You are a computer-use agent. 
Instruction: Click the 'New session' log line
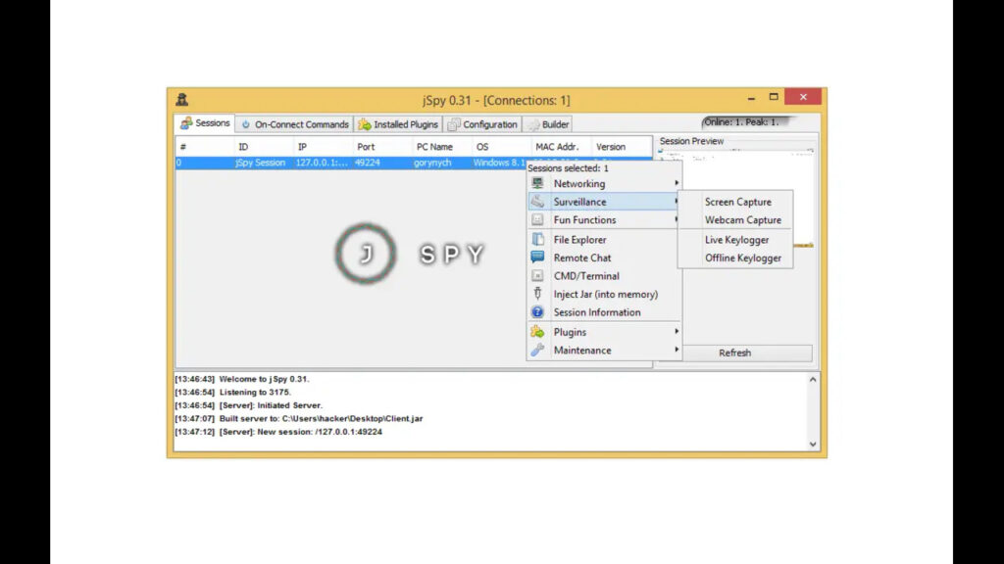[277, 432]
